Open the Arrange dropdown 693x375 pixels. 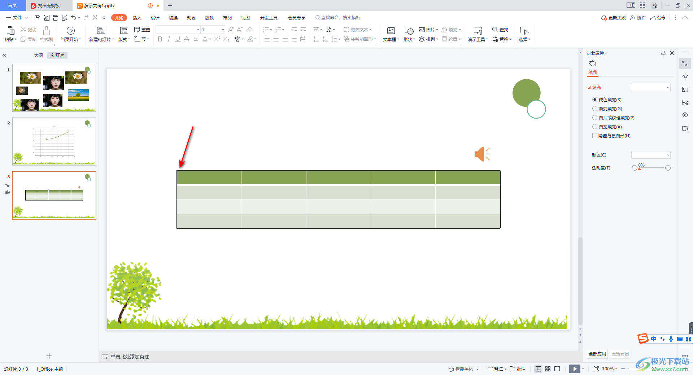pyautogui.click(x=428, y=39)
